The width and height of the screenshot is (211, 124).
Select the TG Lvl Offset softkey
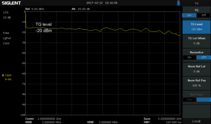(196, 41)
